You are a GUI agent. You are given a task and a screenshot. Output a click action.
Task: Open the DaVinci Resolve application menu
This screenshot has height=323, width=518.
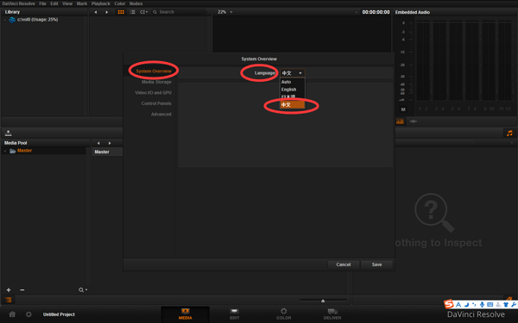pyautogui.click(x=18, y=3)
